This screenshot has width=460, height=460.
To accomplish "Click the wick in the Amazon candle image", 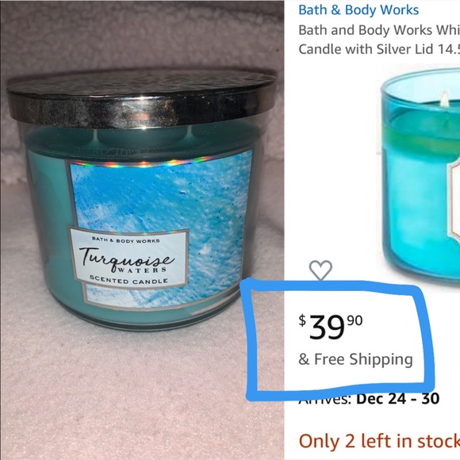I will tap(444, 98).
